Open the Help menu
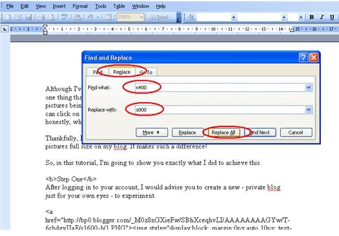Screen dimensions: 339x236 click(x=160, y=6)
